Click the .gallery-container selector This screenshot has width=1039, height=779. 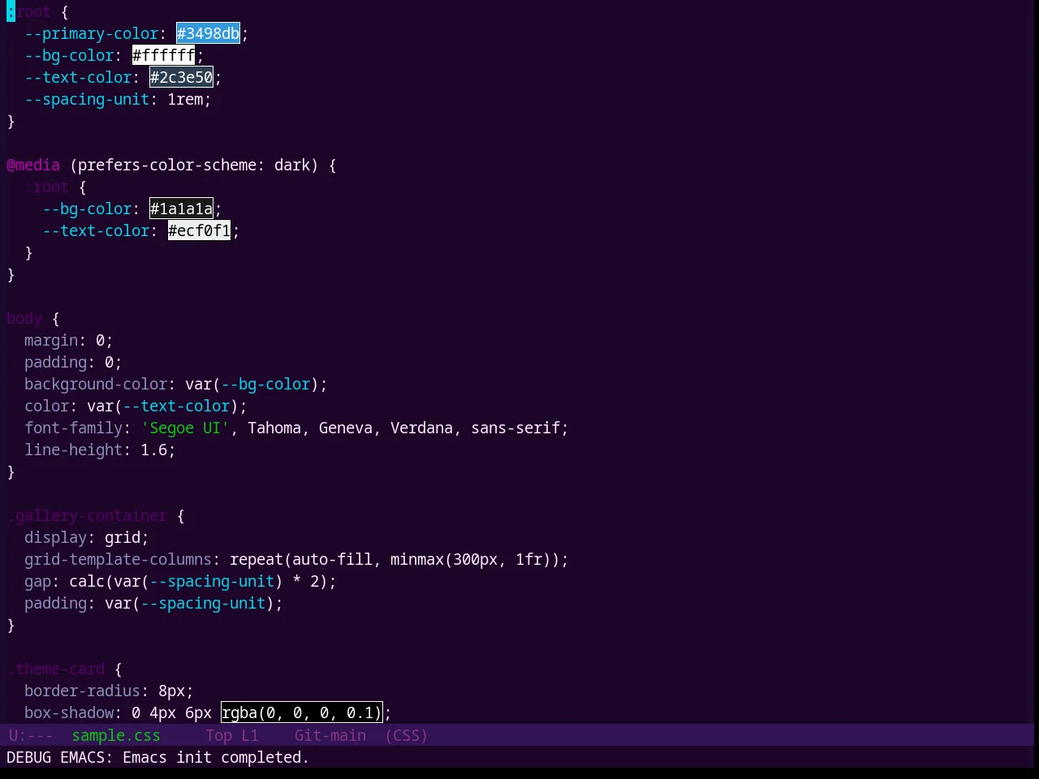pos(87,515)
